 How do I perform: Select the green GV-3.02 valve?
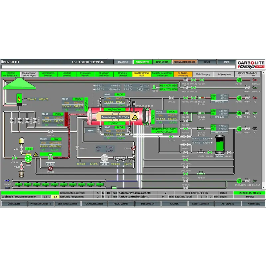[x=186, y=98]
